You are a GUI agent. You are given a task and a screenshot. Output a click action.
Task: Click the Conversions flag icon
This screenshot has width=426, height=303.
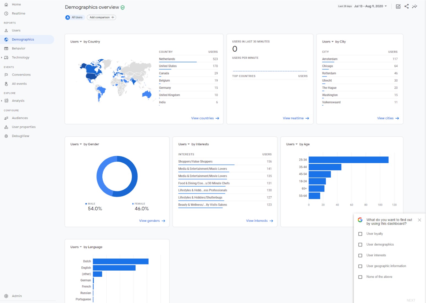click(x=6, y=75)
